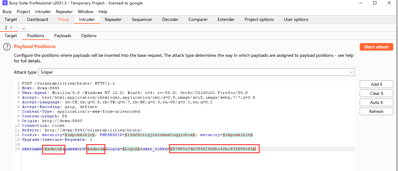Image resolution: width=398 pixels, height=171 pixels.
Task: Open the Intruder menu
Action: click(43, 12)
